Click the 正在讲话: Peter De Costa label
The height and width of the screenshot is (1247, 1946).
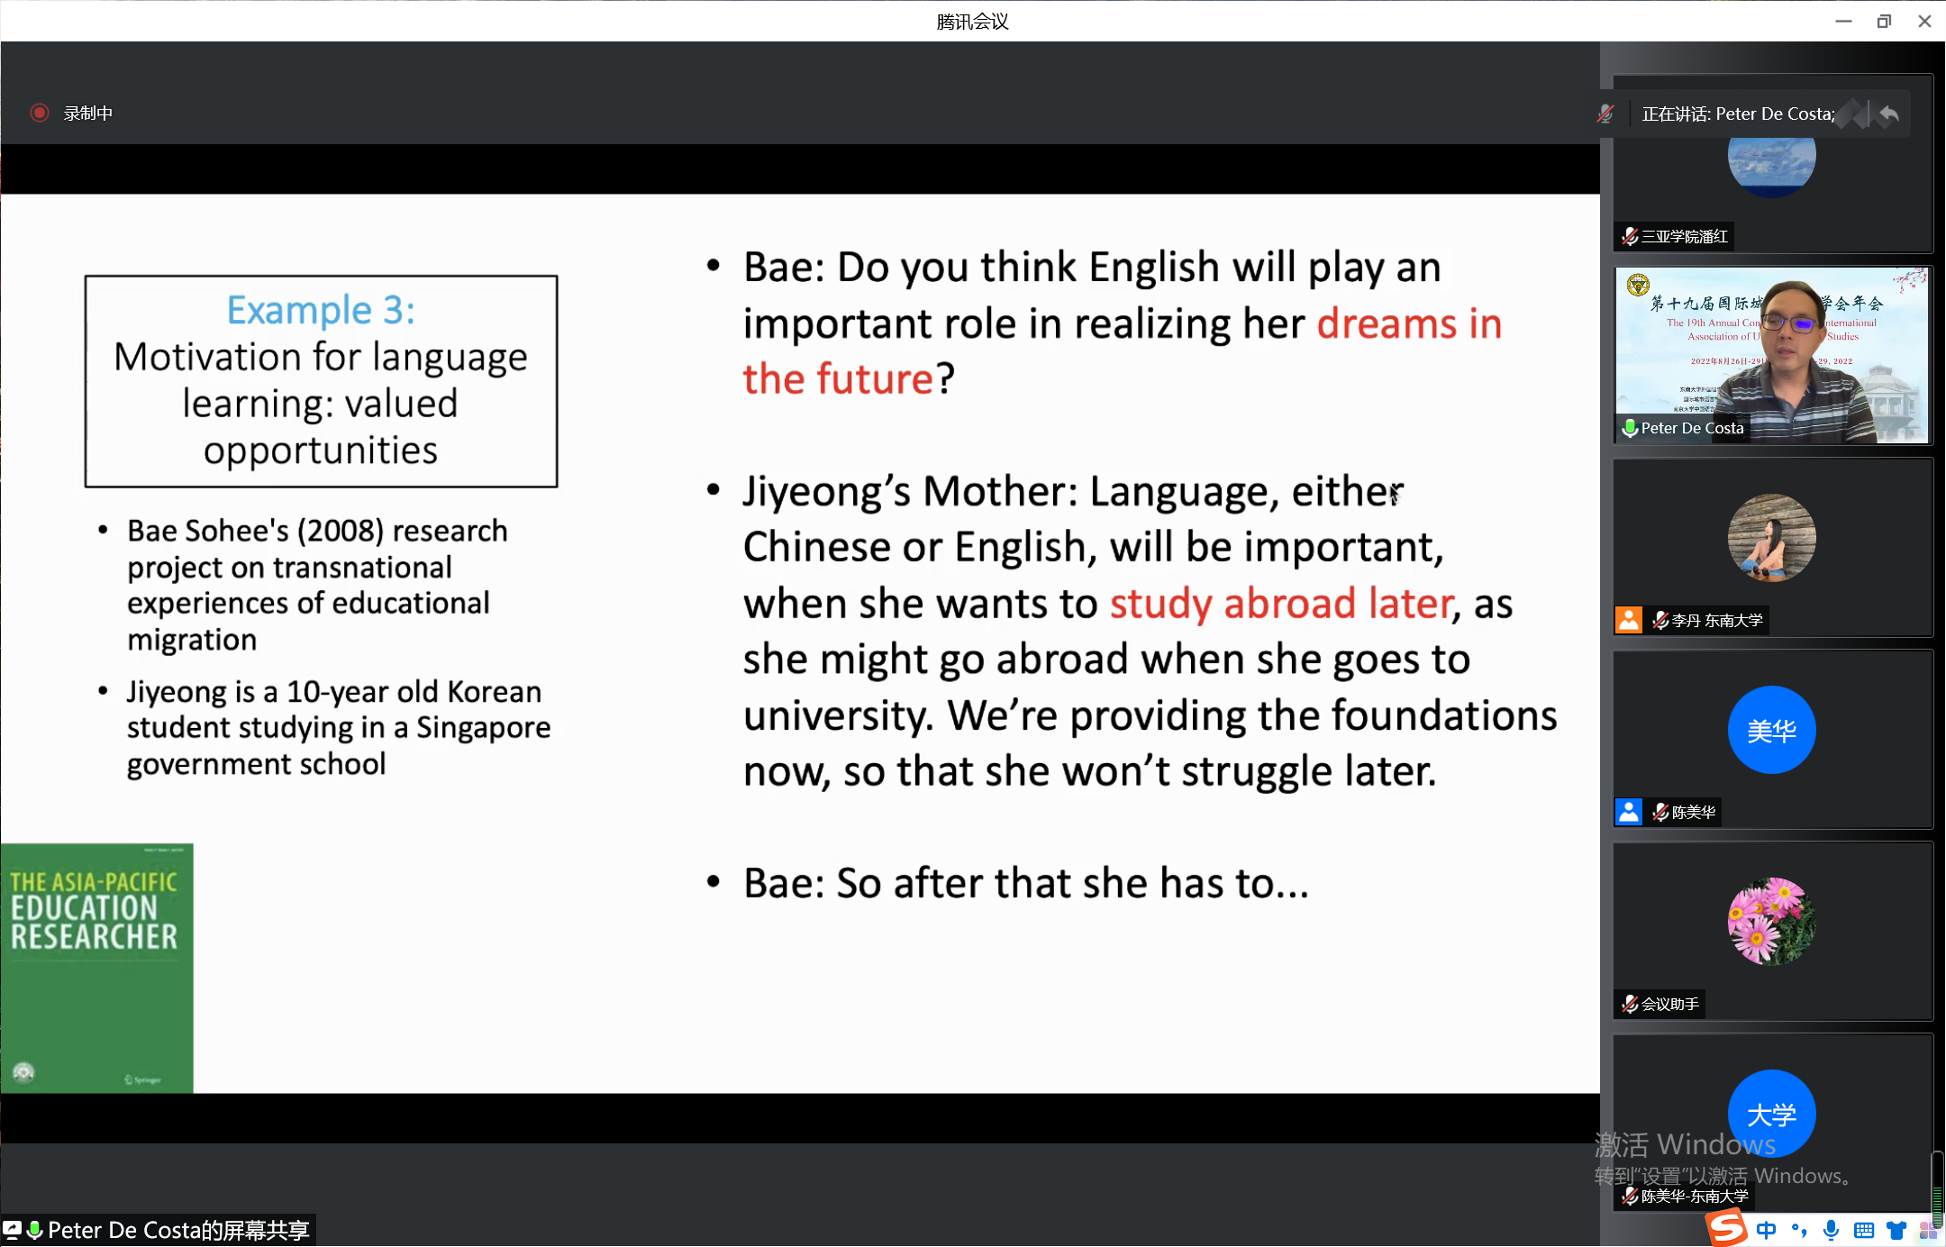(1738, 114)
